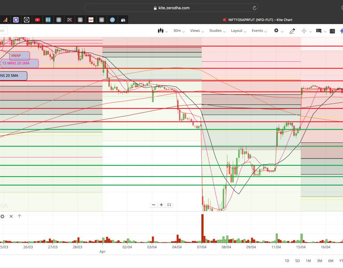Click the 15/04 date on the time axis
The image size is (343, 268).
(301, 247)
